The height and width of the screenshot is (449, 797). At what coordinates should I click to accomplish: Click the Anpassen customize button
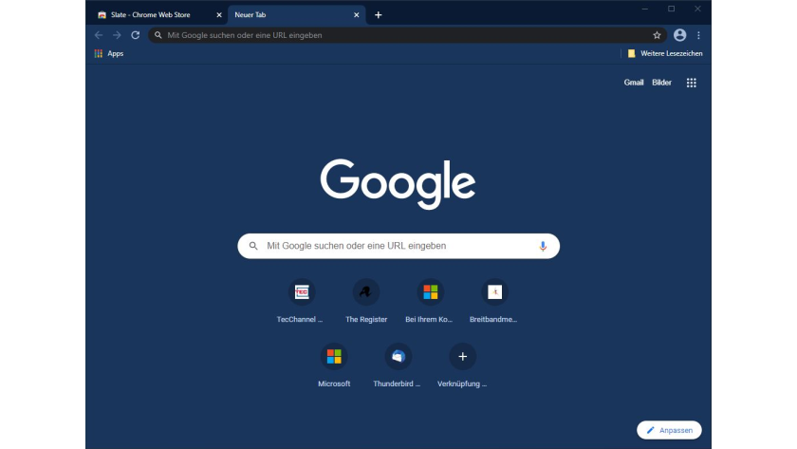point(669,430)
